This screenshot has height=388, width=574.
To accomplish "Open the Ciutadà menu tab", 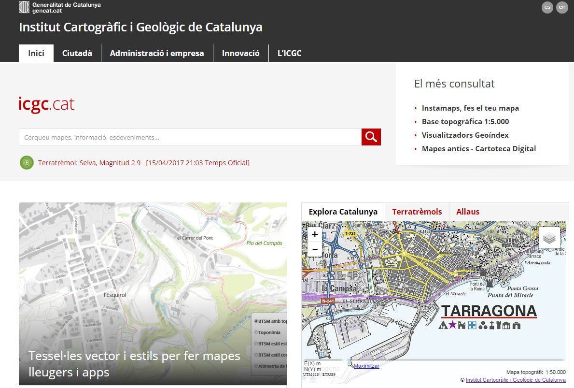I will pyautogui.click(x=77, y=53).
